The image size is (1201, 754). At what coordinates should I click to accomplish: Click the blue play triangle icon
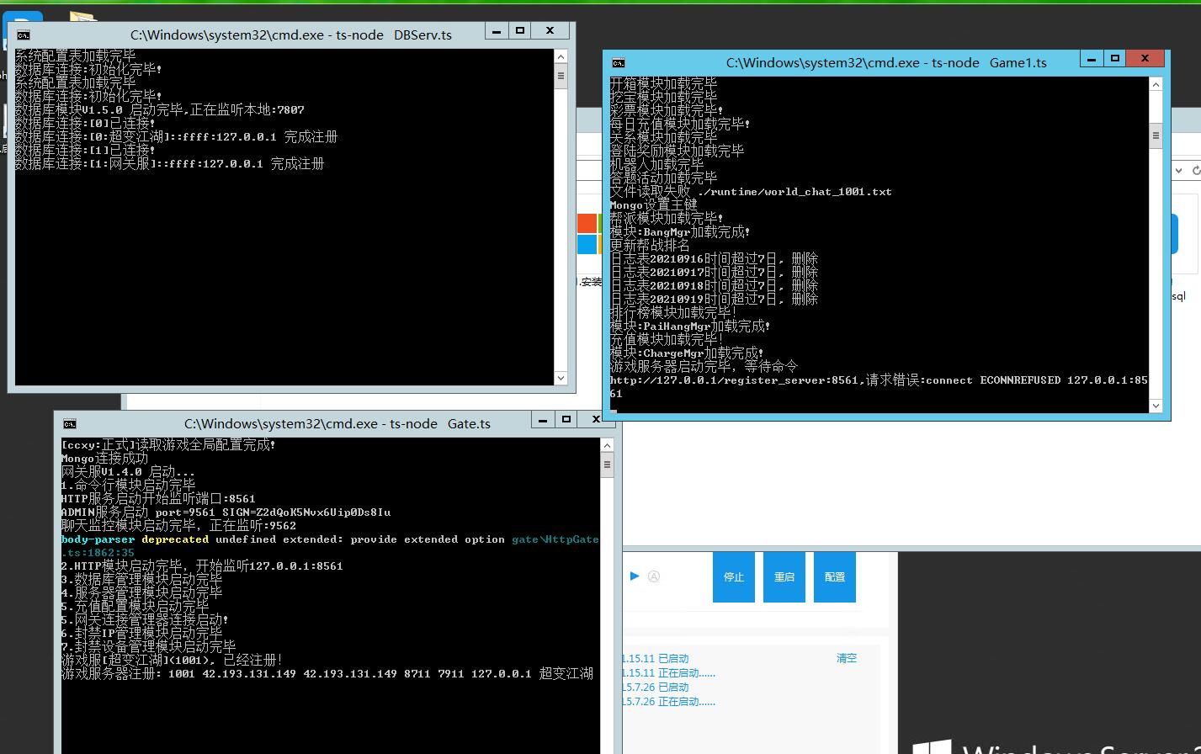click(635, 576)
